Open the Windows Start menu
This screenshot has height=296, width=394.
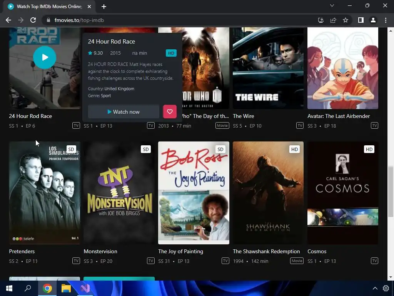[9, 288]
